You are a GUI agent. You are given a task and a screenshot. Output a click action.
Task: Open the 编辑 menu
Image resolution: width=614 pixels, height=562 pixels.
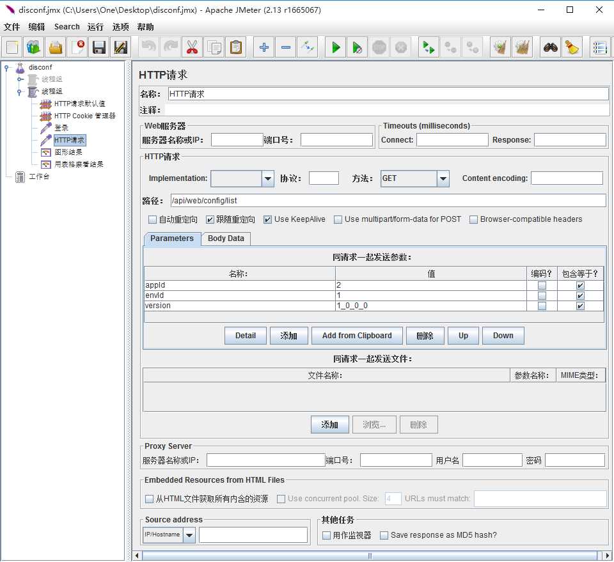pos(37,27)
